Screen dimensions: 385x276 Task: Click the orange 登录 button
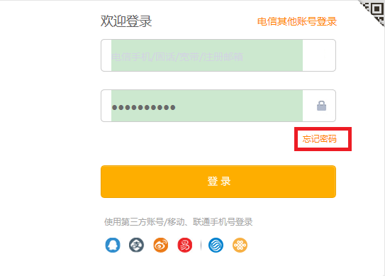[x=218, y=182]
